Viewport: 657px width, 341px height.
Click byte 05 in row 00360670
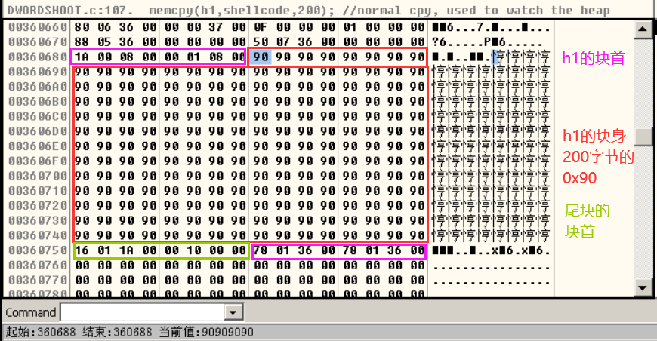pyautogui.click(x=104, y=42)
